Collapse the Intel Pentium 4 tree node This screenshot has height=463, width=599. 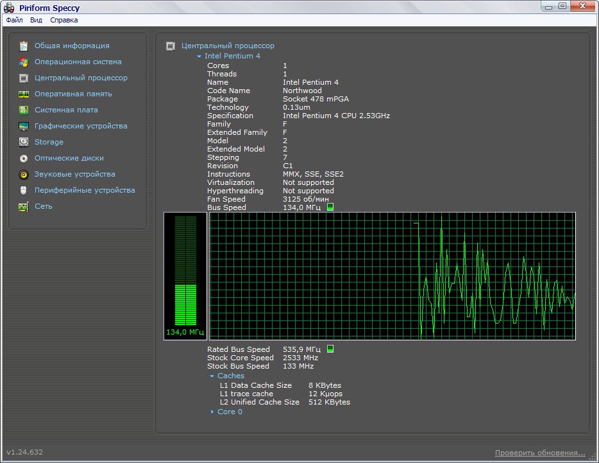pos(199,57)
